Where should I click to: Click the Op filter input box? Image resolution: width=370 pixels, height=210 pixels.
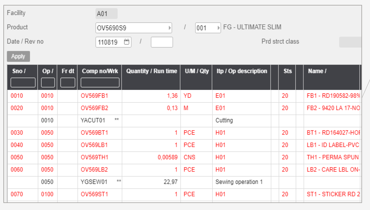tap(48, 83)
